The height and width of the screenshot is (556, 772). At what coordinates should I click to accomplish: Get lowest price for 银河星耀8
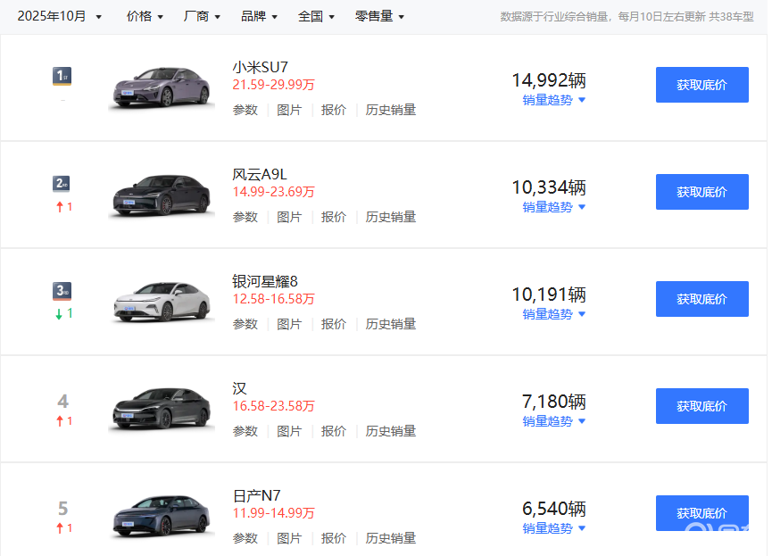click(x=701, y=299)
